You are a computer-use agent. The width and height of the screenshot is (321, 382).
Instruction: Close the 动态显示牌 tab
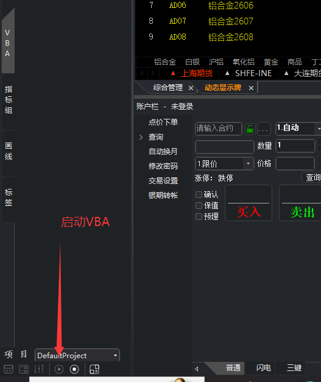tap(251, 88)
